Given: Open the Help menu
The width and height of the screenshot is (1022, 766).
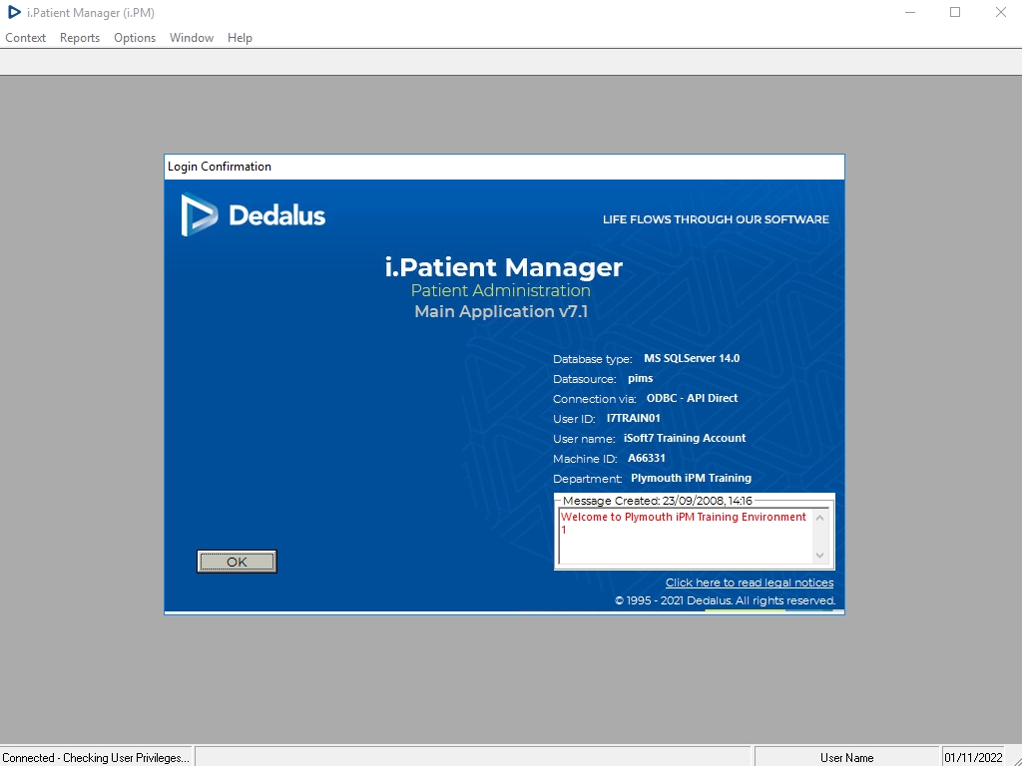Looking at the screenshot, I should [x=240, y=38].
